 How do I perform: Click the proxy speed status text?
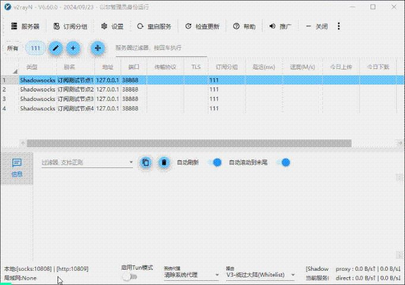pyautogui.click(x=368, y=269)
